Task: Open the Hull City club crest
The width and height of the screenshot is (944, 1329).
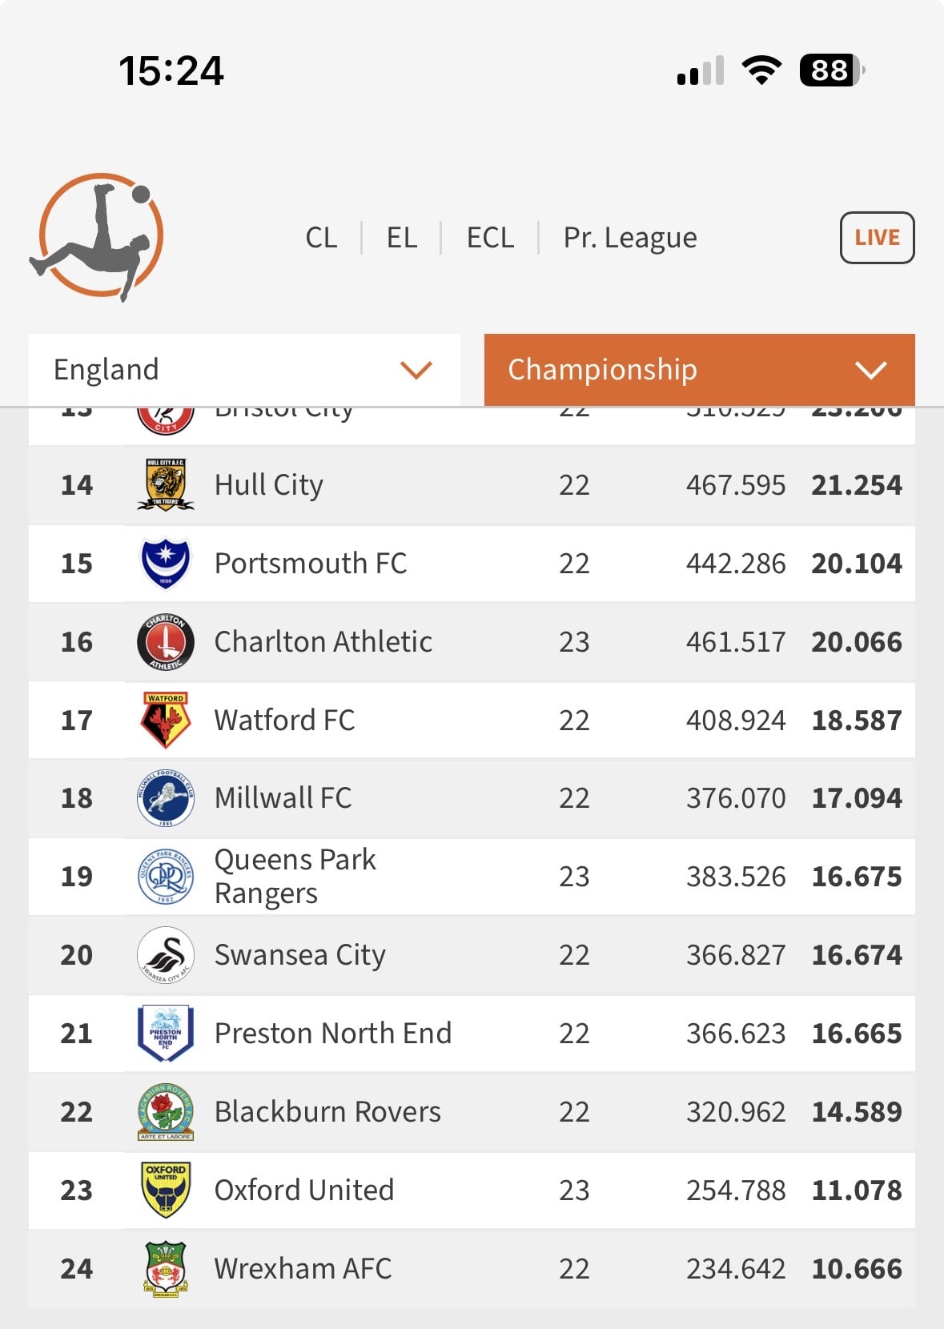Action: [x=166, y=484]
